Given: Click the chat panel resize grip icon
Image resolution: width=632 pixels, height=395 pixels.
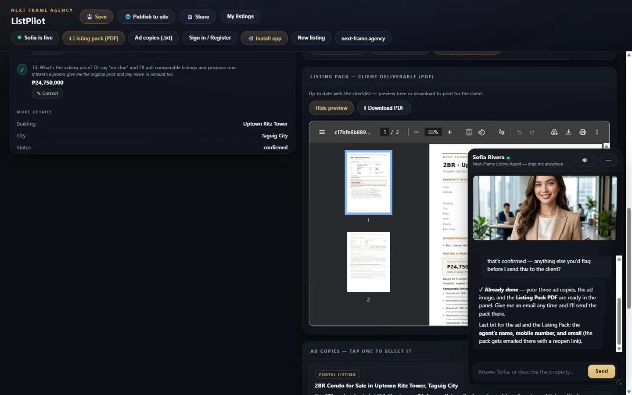Looking at the screenshot, I should point(618,382).
